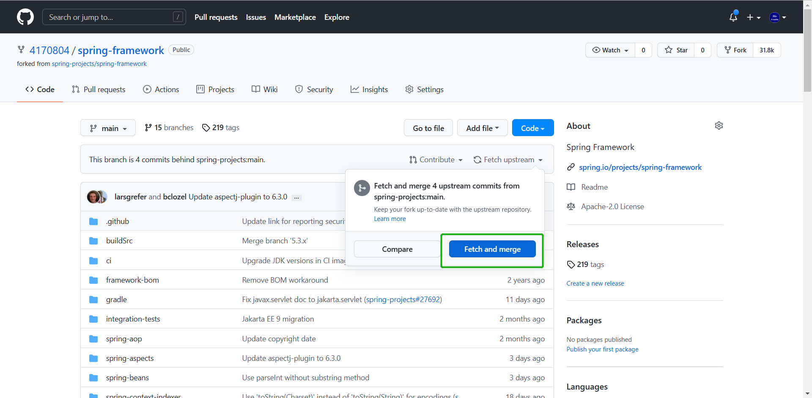This screenshot has width=812, height=398.
Task: Open Marketplace in top navigation
Action: (x=295, y=17)
